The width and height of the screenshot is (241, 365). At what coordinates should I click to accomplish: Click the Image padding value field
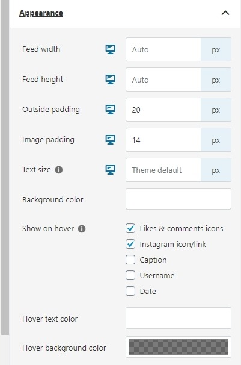163,140
